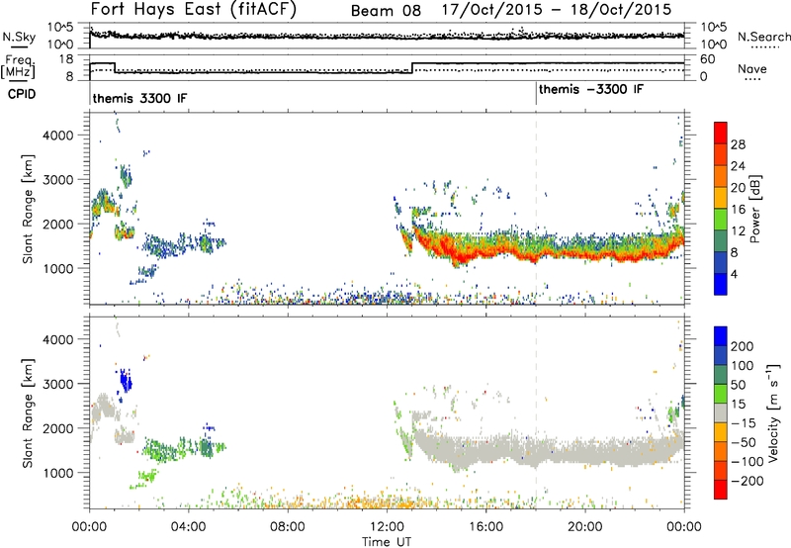Click the 'Velocity [m s-1]' color bar label

tap(772, 412)
